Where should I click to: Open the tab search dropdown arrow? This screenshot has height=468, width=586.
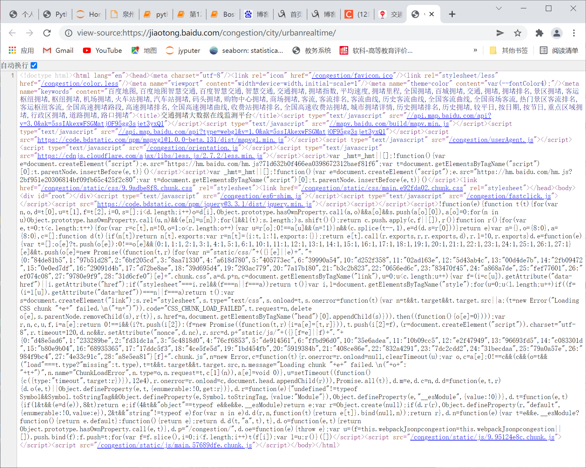pos(499,8)
